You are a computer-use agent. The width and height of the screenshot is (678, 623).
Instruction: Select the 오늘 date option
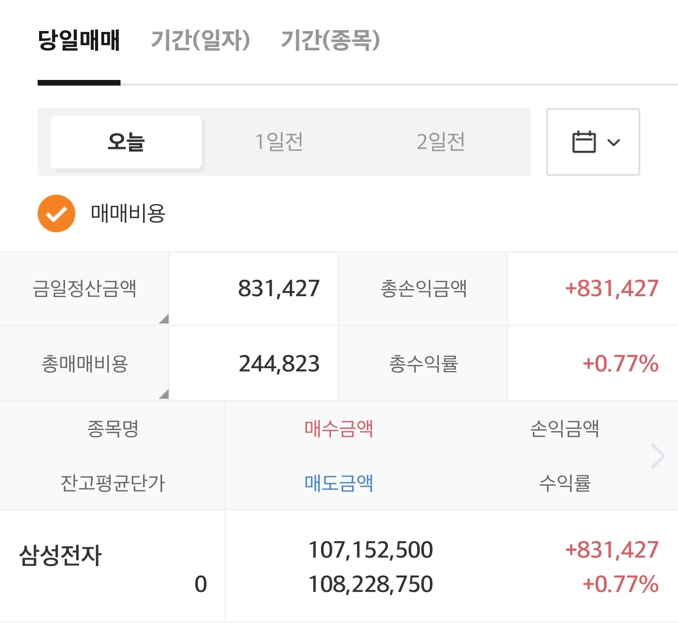[126, 142]
